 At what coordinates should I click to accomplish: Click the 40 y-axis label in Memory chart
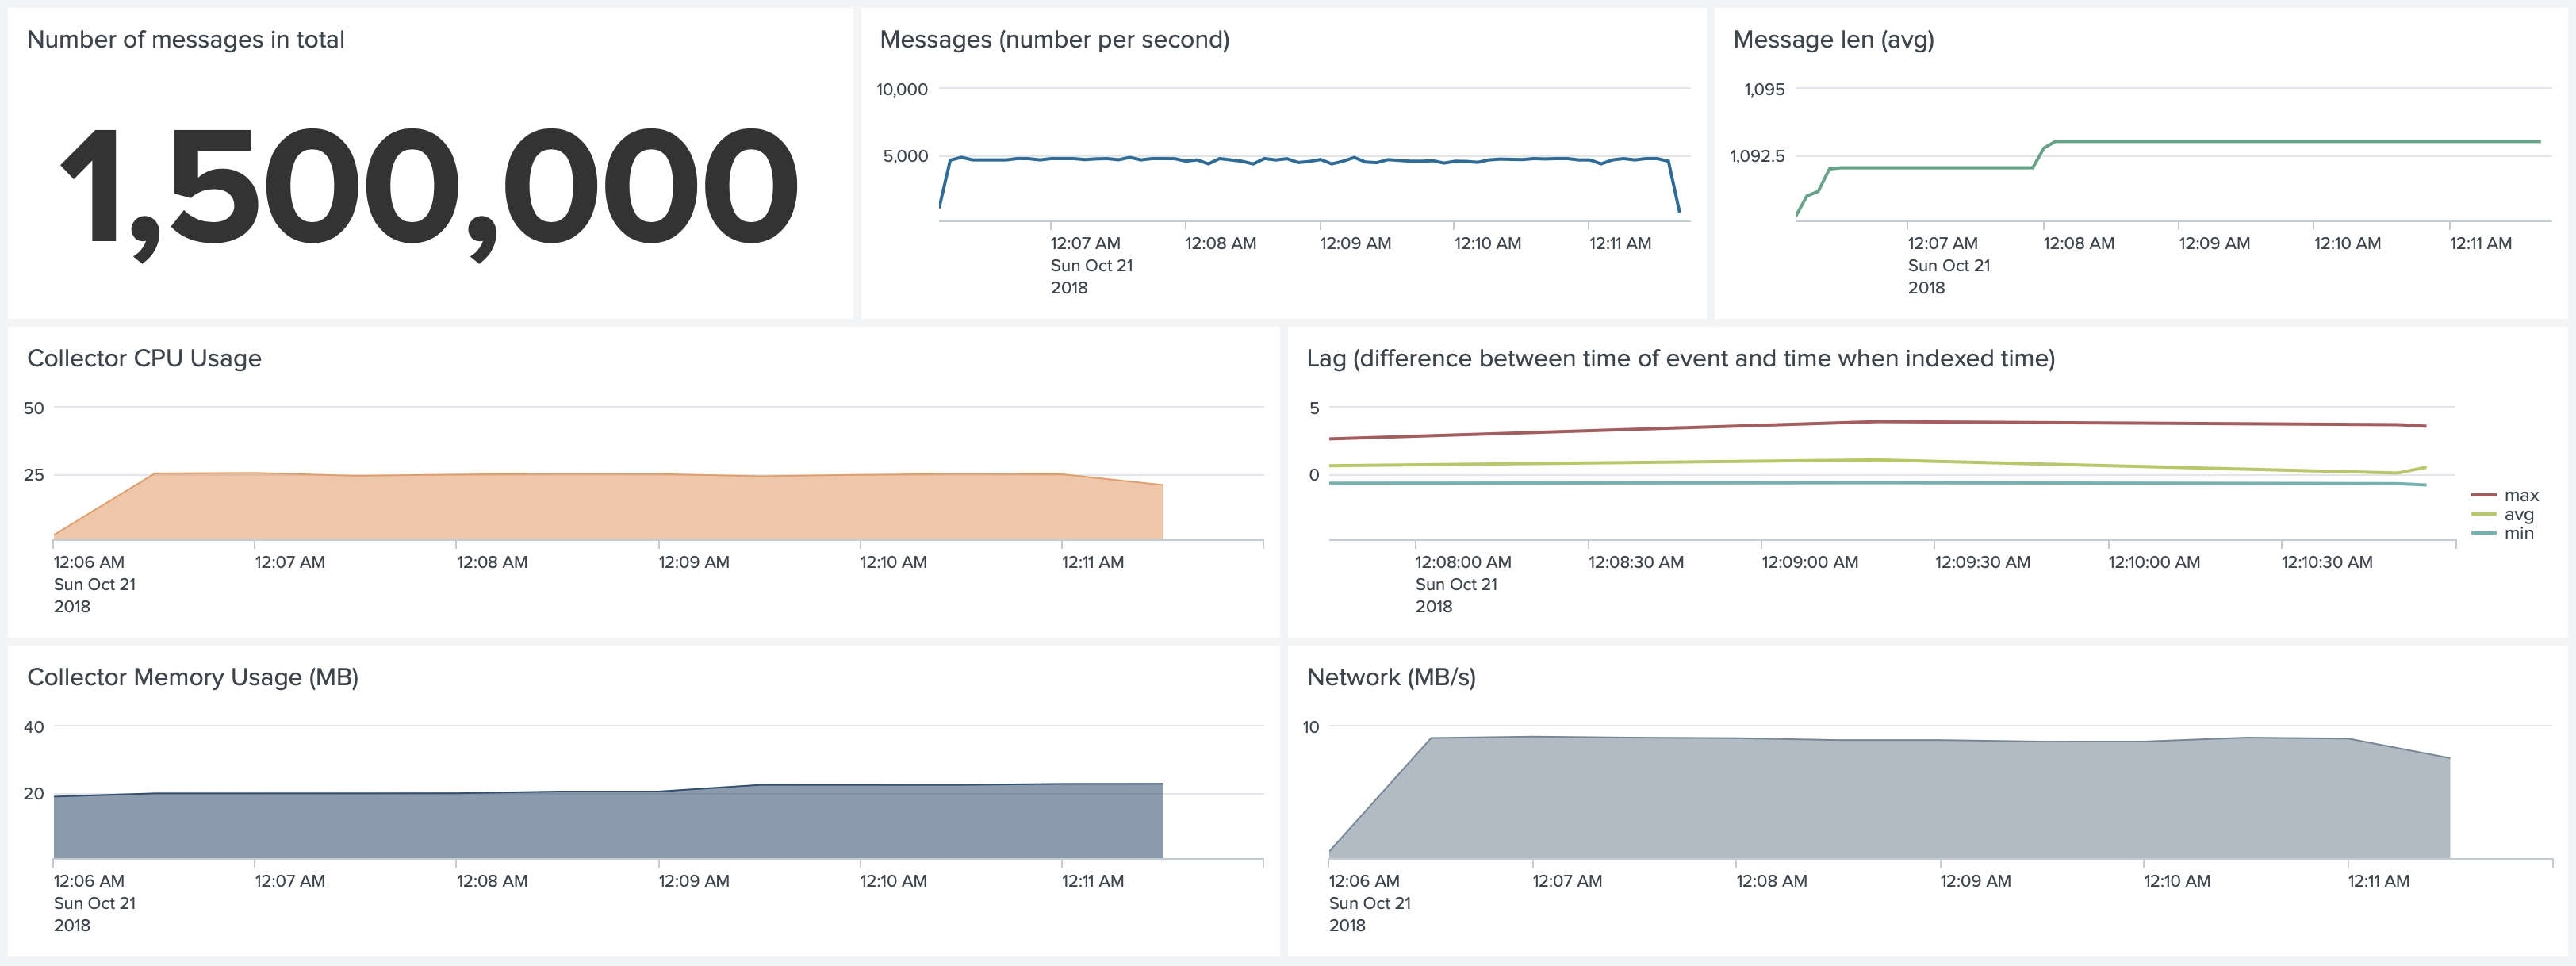pos(34,727)
